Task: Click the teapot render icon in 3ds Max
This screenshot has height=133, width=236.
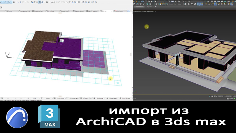Action: pos(156,4)
